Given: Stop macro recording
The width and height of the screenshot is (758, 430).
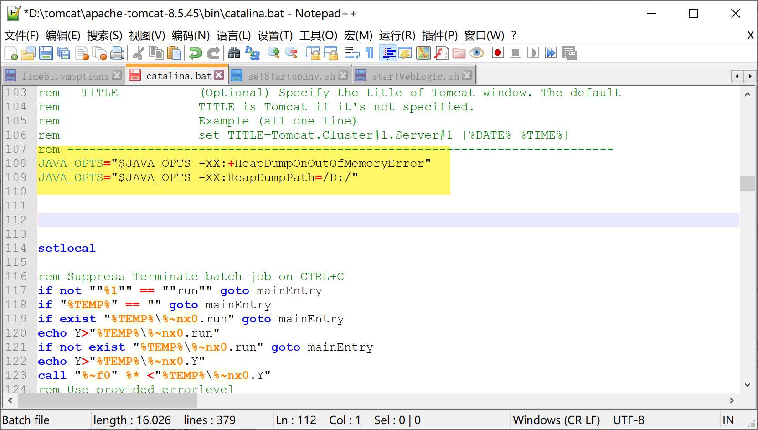Looking at the screenshot, I should point(516,53).
